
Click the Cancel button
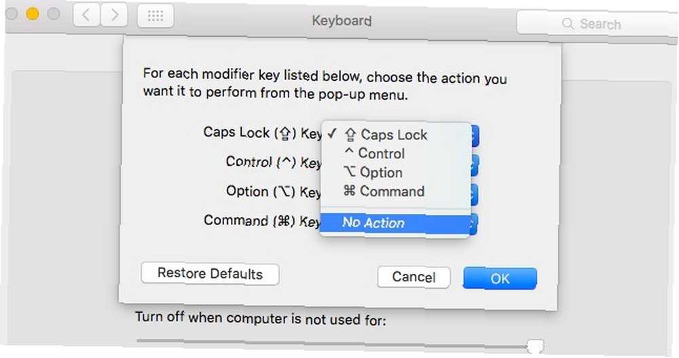point(414,277)
